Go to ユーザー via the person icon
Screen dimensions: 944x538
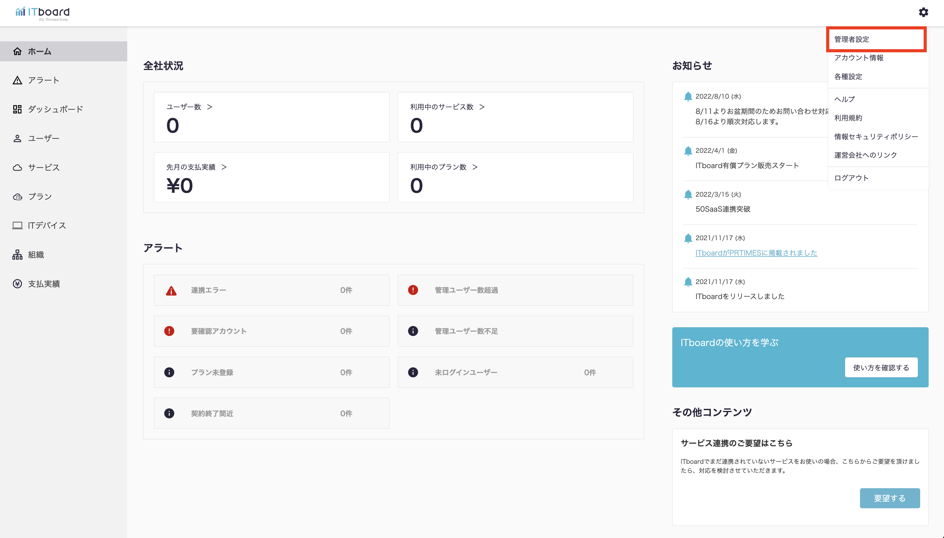[x=17, y=138]
